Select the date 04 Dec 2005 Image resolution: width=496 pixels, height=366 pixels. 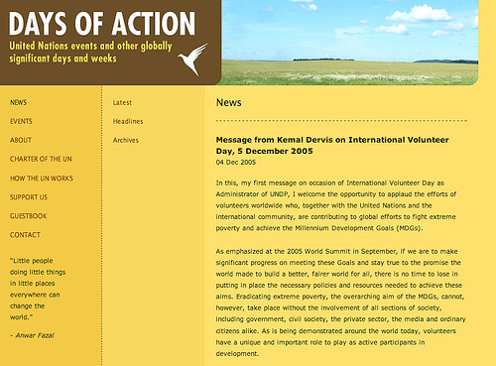tap(236, 163)
